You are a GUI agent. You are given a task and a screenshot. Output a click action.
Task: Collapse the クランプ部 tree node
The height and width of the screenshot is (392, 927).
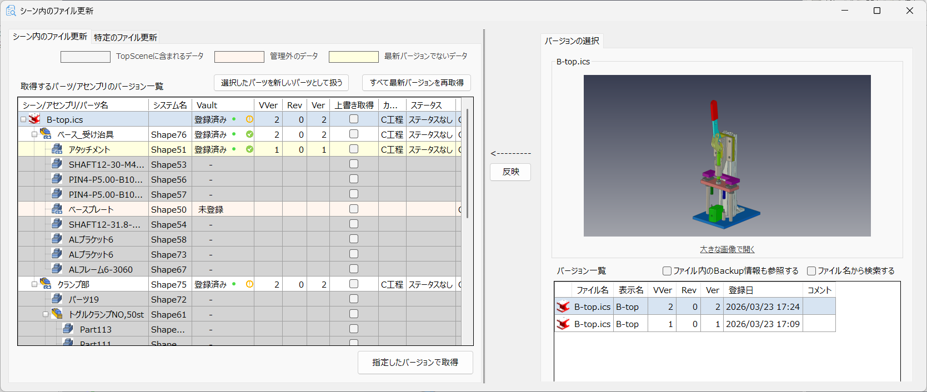(x=34, y=284)
